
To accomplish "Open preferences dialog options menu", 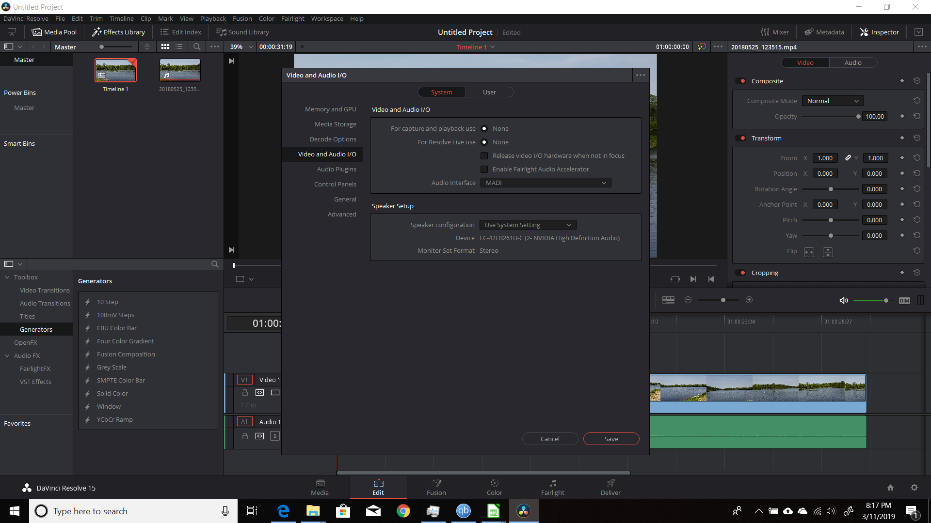I will click(x=641, y=75).
